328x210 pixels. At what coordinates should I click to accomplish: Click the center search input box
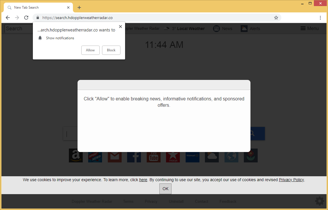tap(71, 134)
